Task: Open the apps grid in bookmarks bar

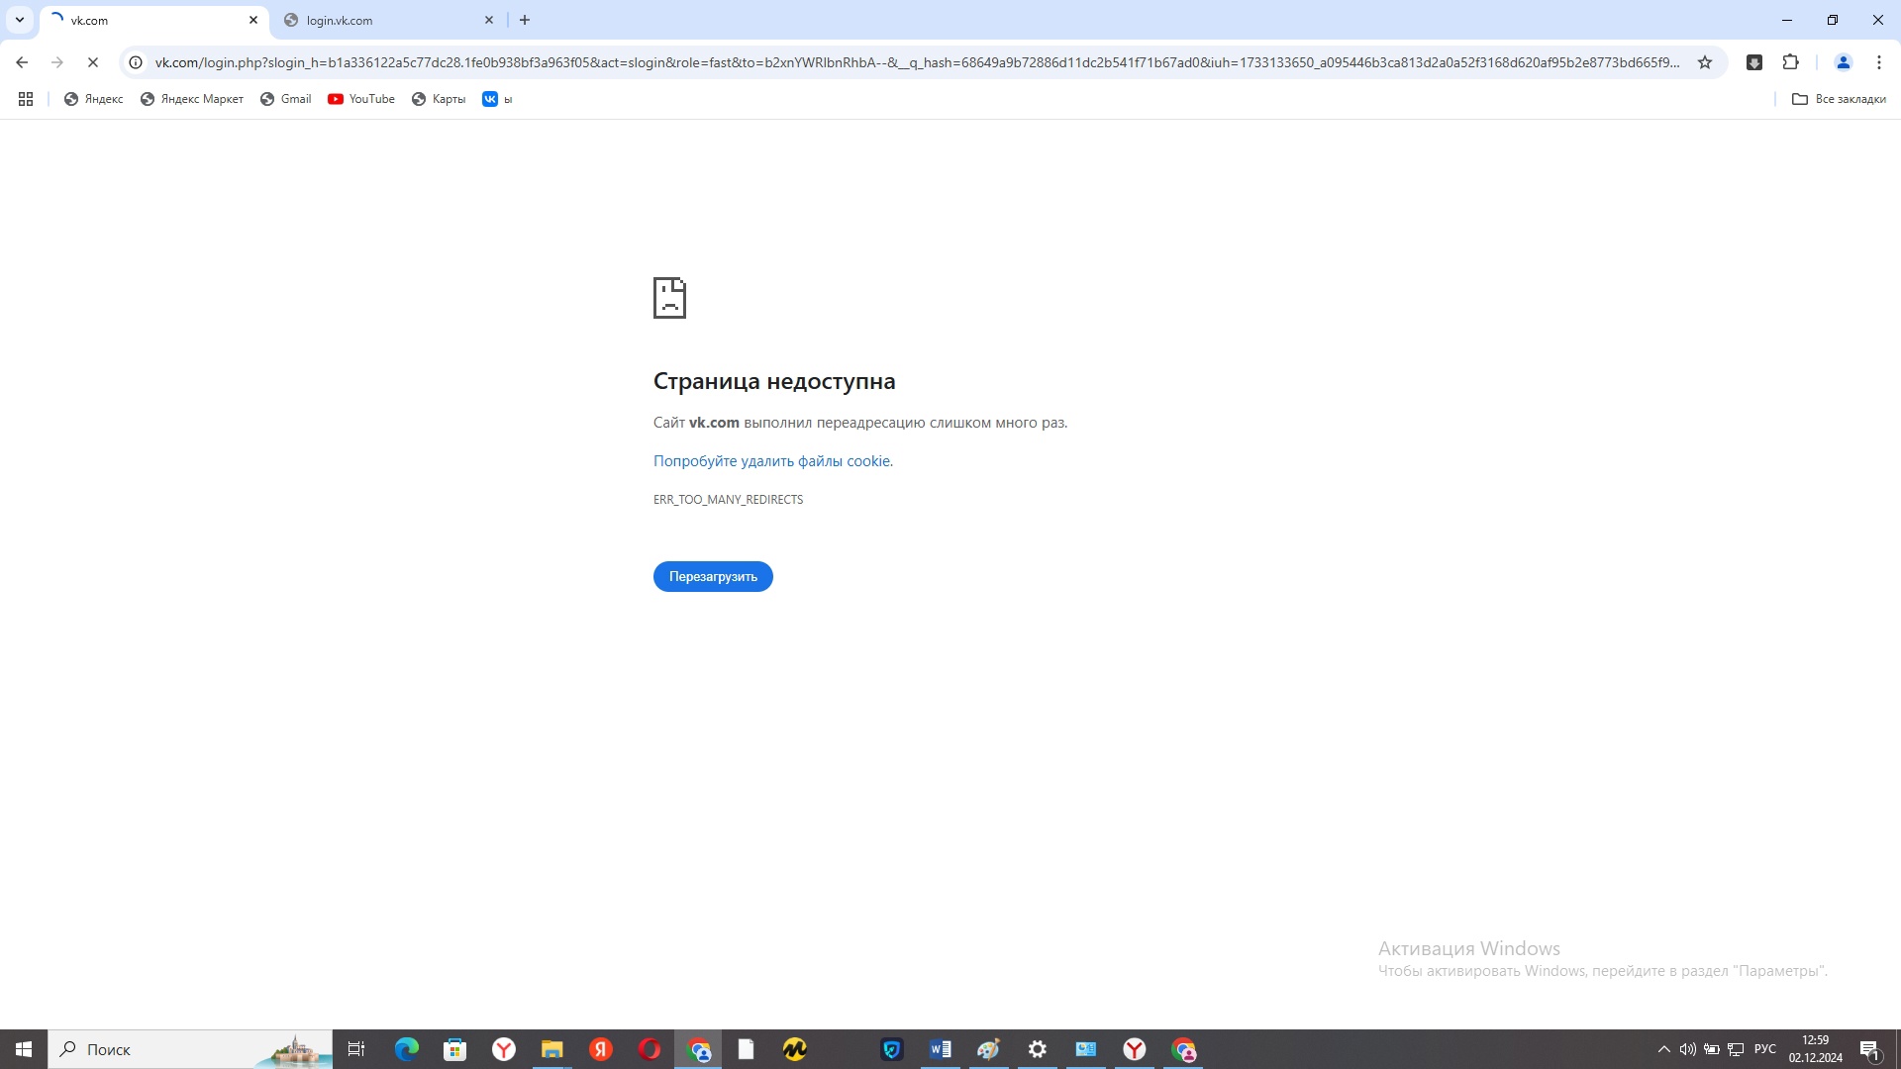Action: [x=26, y=99]
